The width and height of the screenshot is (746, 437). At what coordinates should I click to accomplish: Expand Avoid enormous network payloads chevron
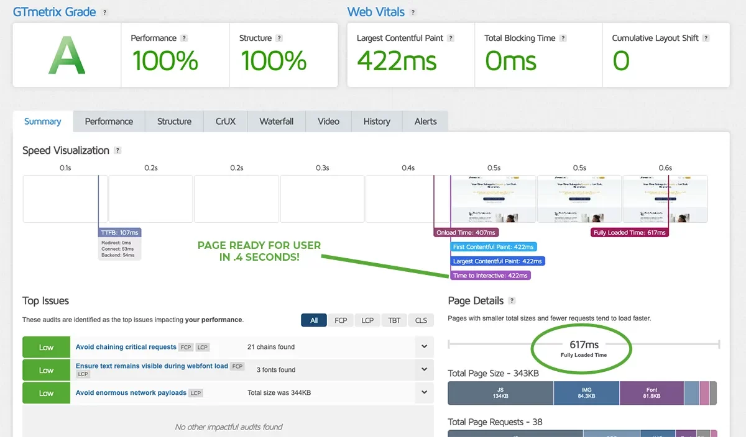(424, 392)
